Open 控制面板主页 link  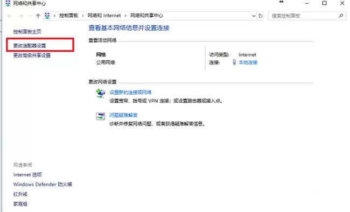(x=27, y=32)
